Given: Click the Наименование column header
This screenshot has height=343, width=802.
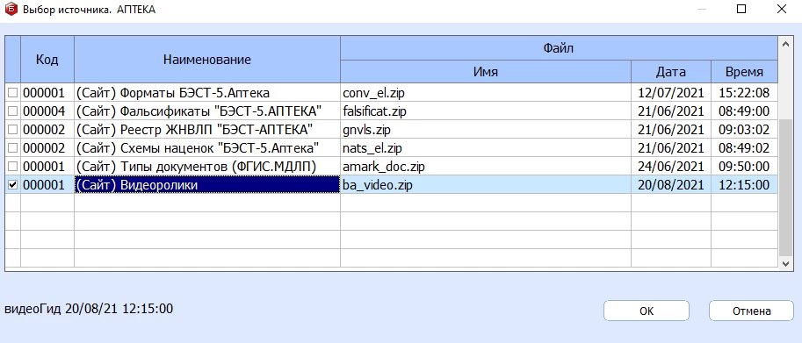Looking at the screenshot, I should (207, 59).
